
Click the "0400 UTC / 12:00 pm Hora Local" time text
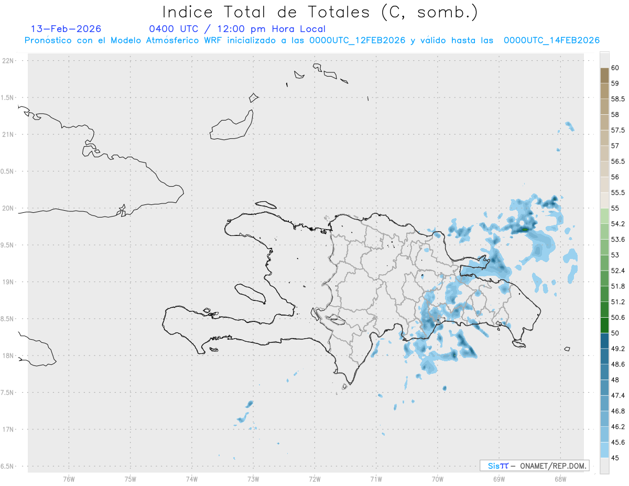pos(237,29)
